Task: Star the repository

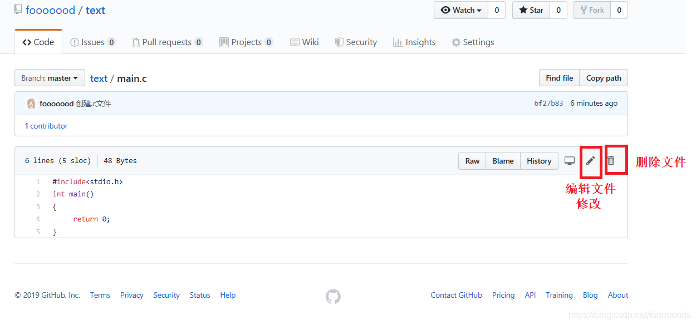Action: 531,10
